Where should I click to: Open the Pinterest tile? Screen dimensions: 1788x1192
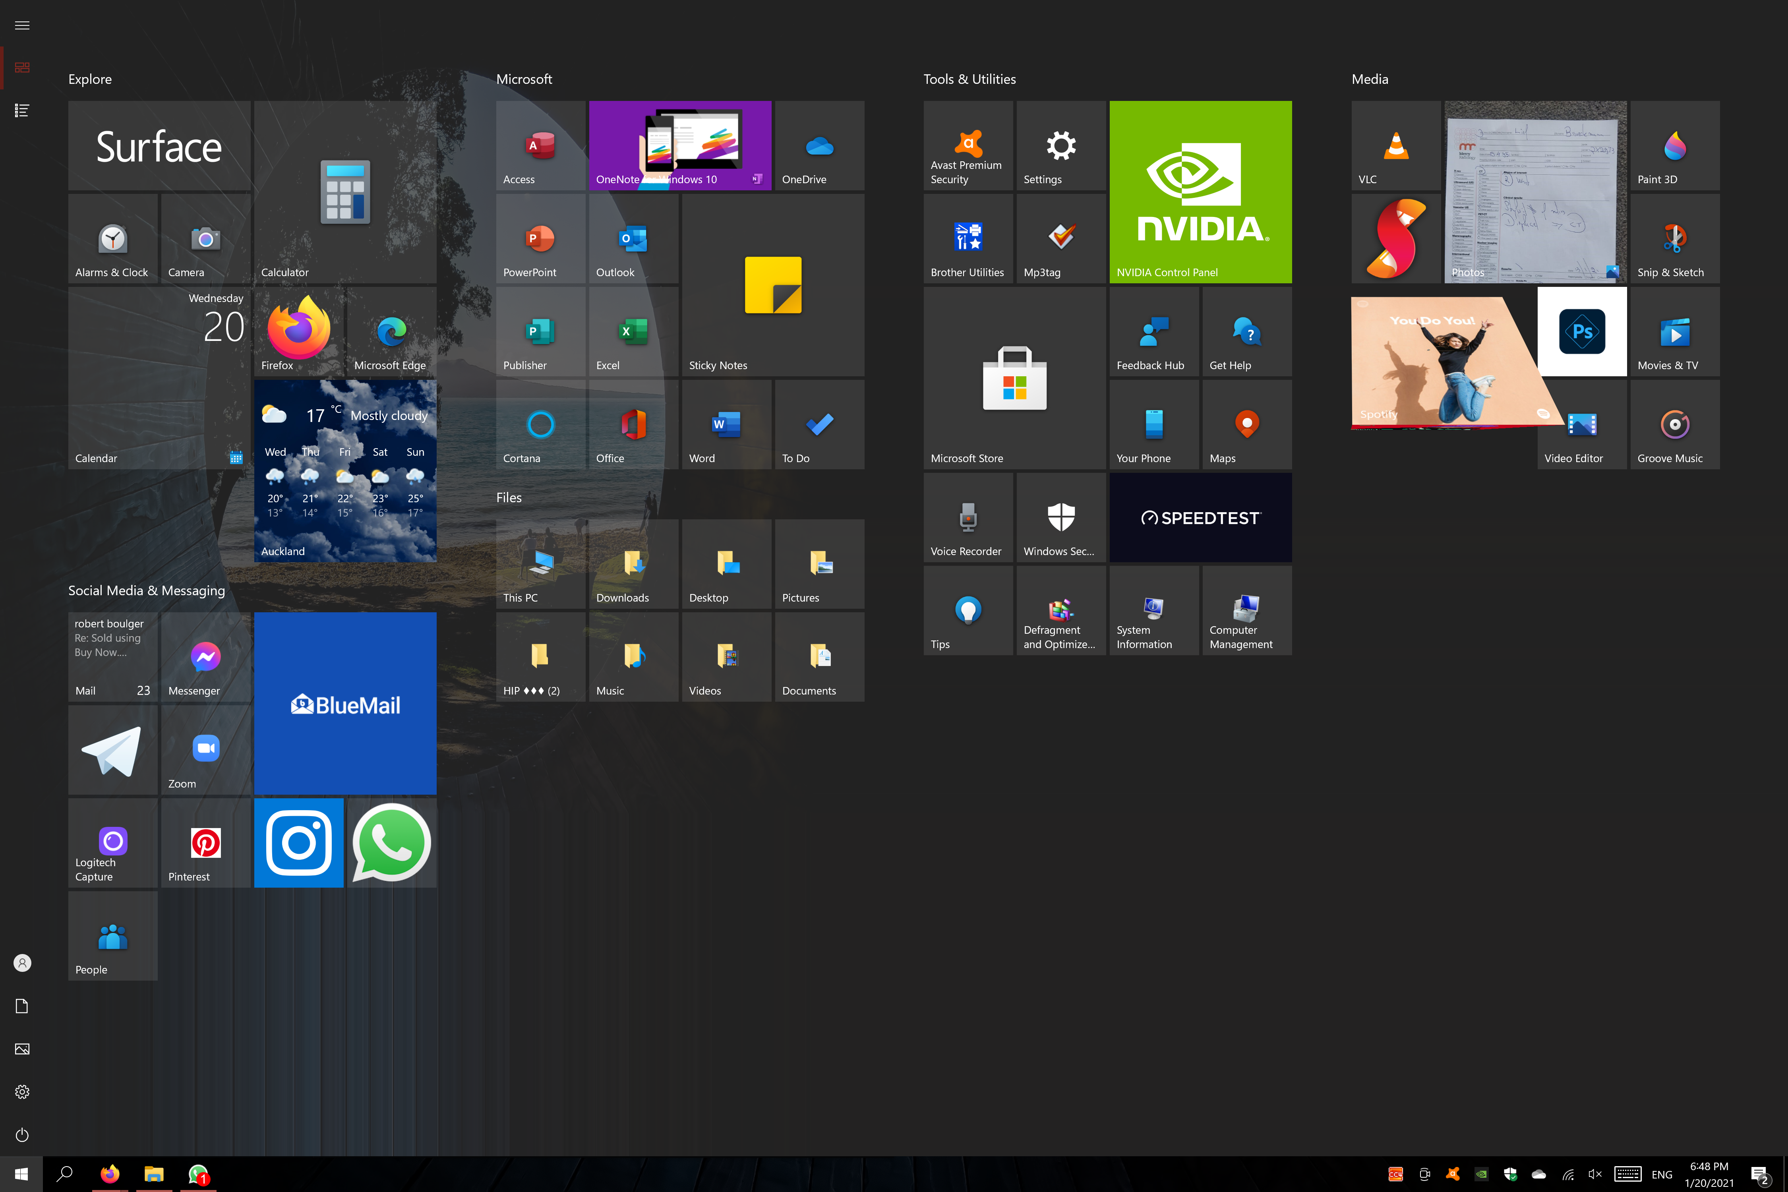(205, 842)
